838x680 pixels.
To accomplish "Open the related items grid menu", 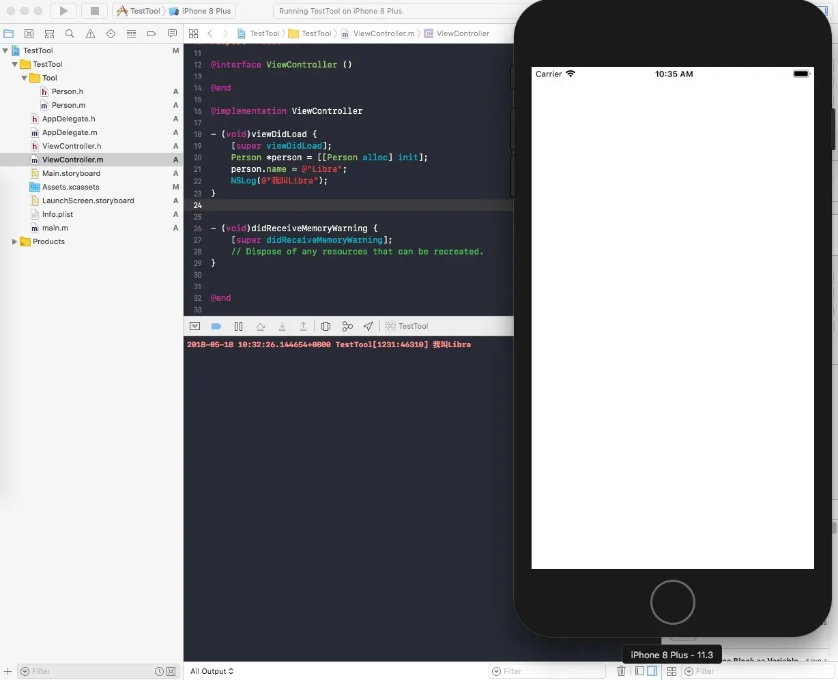I will pyautogui.click(x=194, y=33).
